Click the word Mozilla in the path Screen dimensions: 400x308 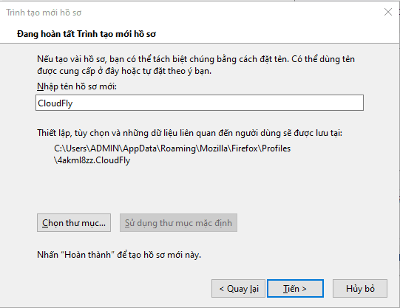coord(213,148)
